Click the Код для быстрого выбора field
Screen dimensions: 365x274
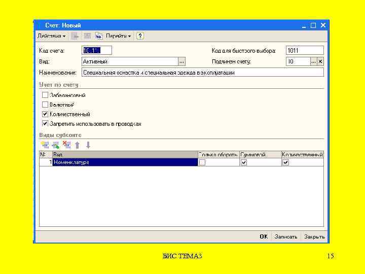tap(305, 50)
